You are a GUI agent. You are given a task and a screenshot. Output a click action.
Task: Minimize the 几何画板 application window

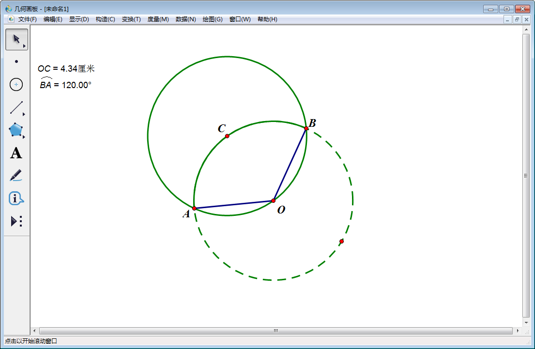coord(490,9)
